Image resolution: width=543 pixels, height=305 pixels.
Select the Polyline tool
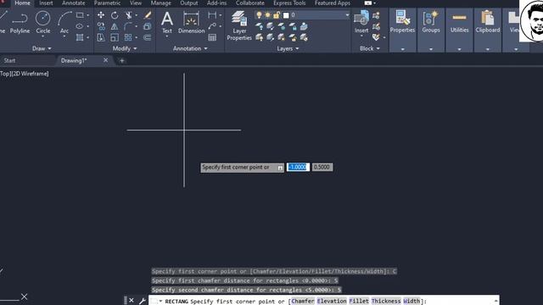pos(20,23)
